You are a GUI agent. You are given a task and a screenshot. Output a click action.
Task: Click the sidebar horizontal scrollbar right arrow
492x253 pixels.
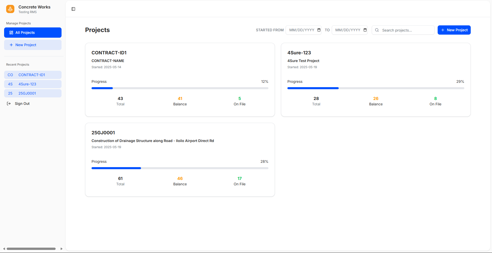tap(62, 249)
